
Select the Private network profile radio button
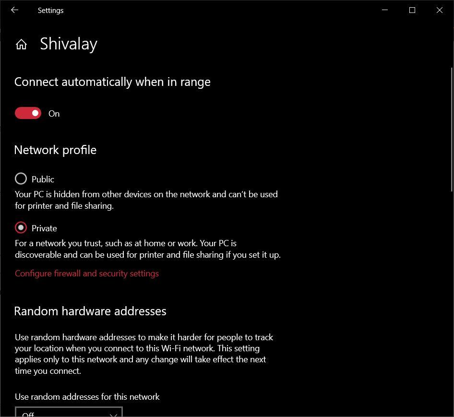pos(21,228)
